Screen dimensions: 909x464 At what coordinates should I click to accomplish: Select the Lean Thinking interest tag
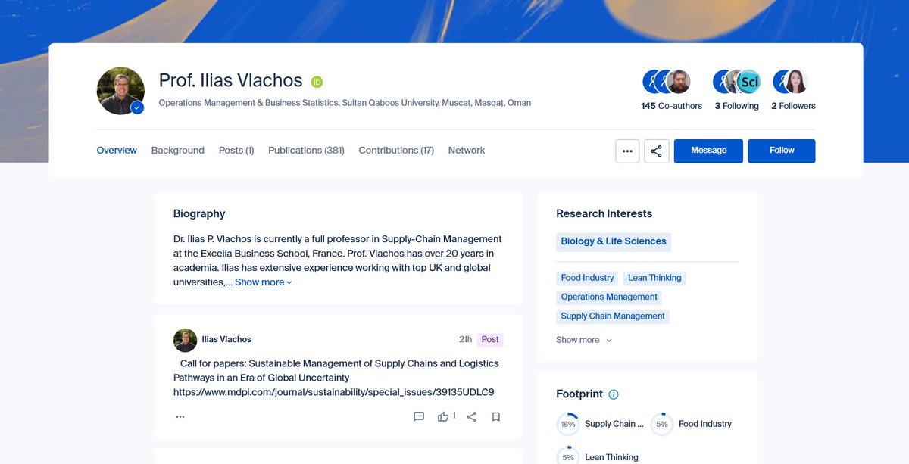(x=654, y=278)
